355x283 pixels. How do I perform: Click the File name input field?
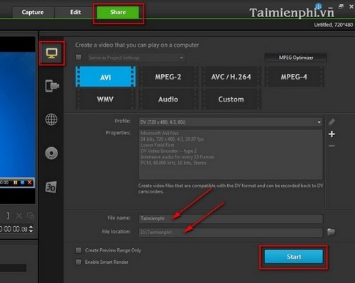pos(231,218)
